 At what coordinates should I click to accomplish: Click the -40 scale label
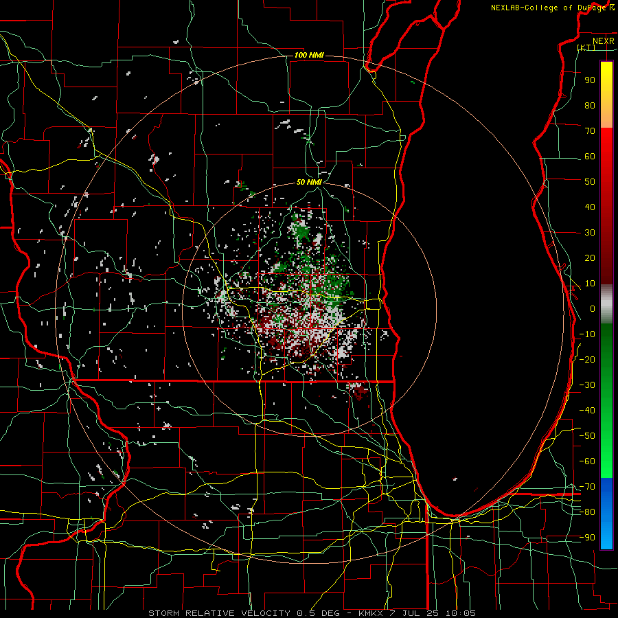(x=587, y=411)
